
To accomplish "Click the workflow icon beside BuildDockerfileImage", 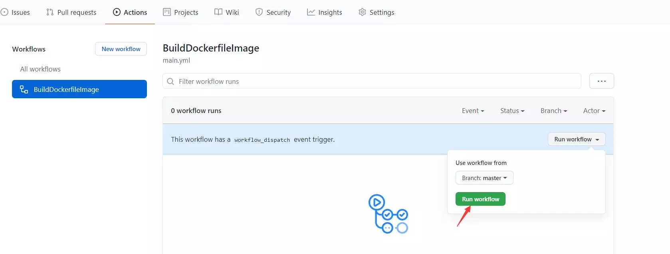I will (24, 89).
